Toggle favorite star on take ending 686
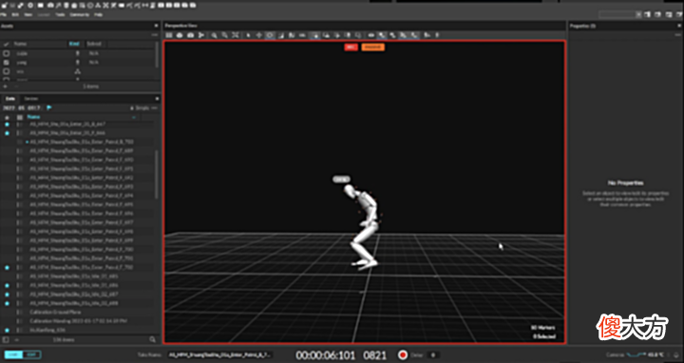 pos(7,285)
